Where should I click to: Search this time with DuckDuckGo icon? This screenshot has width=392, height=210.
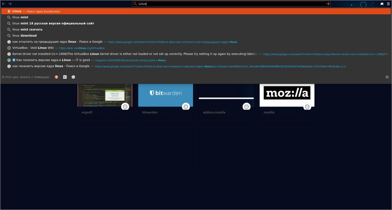(x=56, y=77)
